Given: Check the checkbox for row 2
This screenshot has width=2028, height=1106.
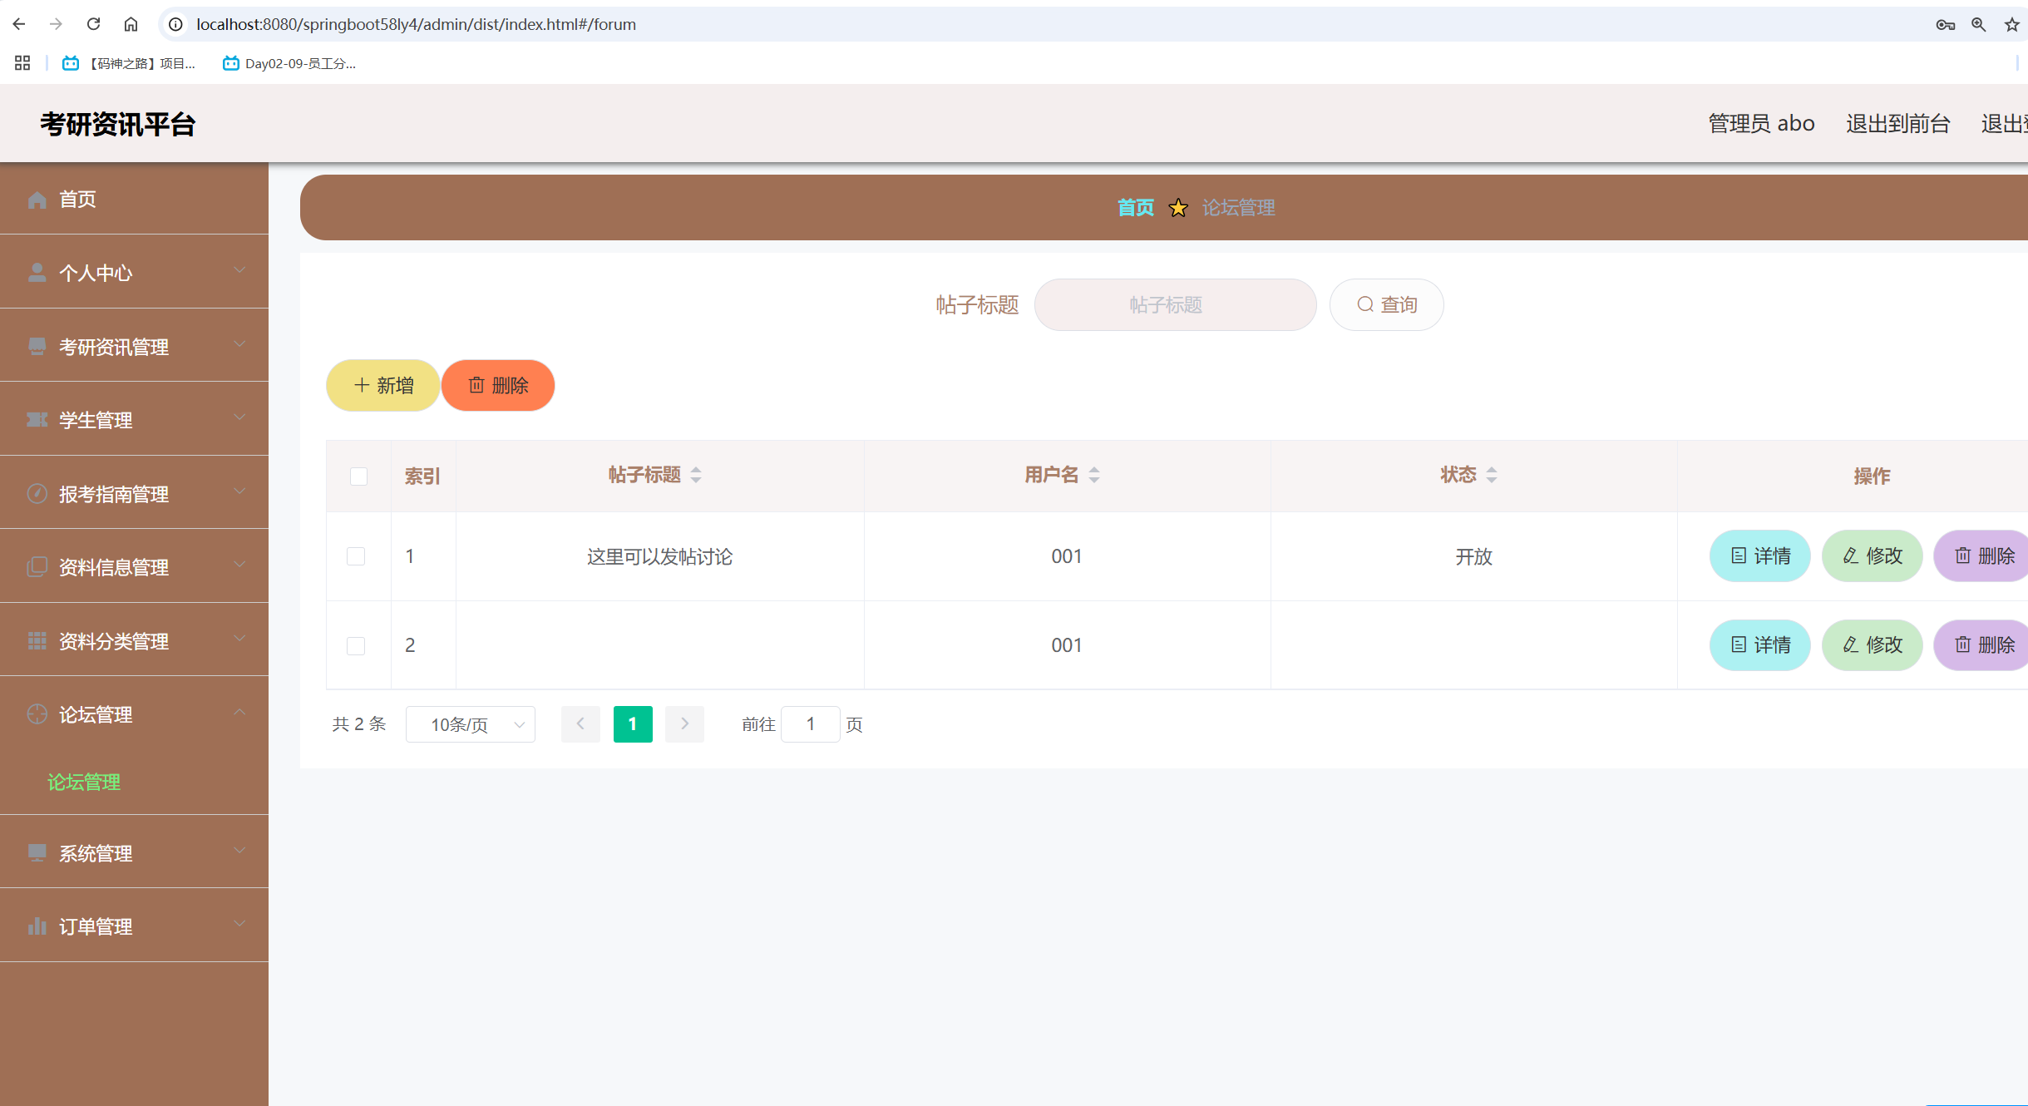Looking at the screenshot, I should pos(356,645).
